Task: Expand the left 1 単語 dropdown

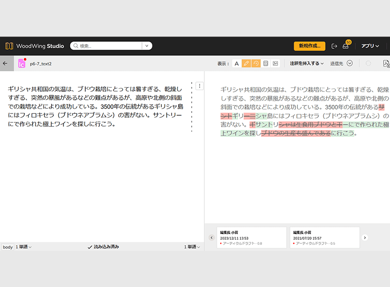Action: pos(23,247)
